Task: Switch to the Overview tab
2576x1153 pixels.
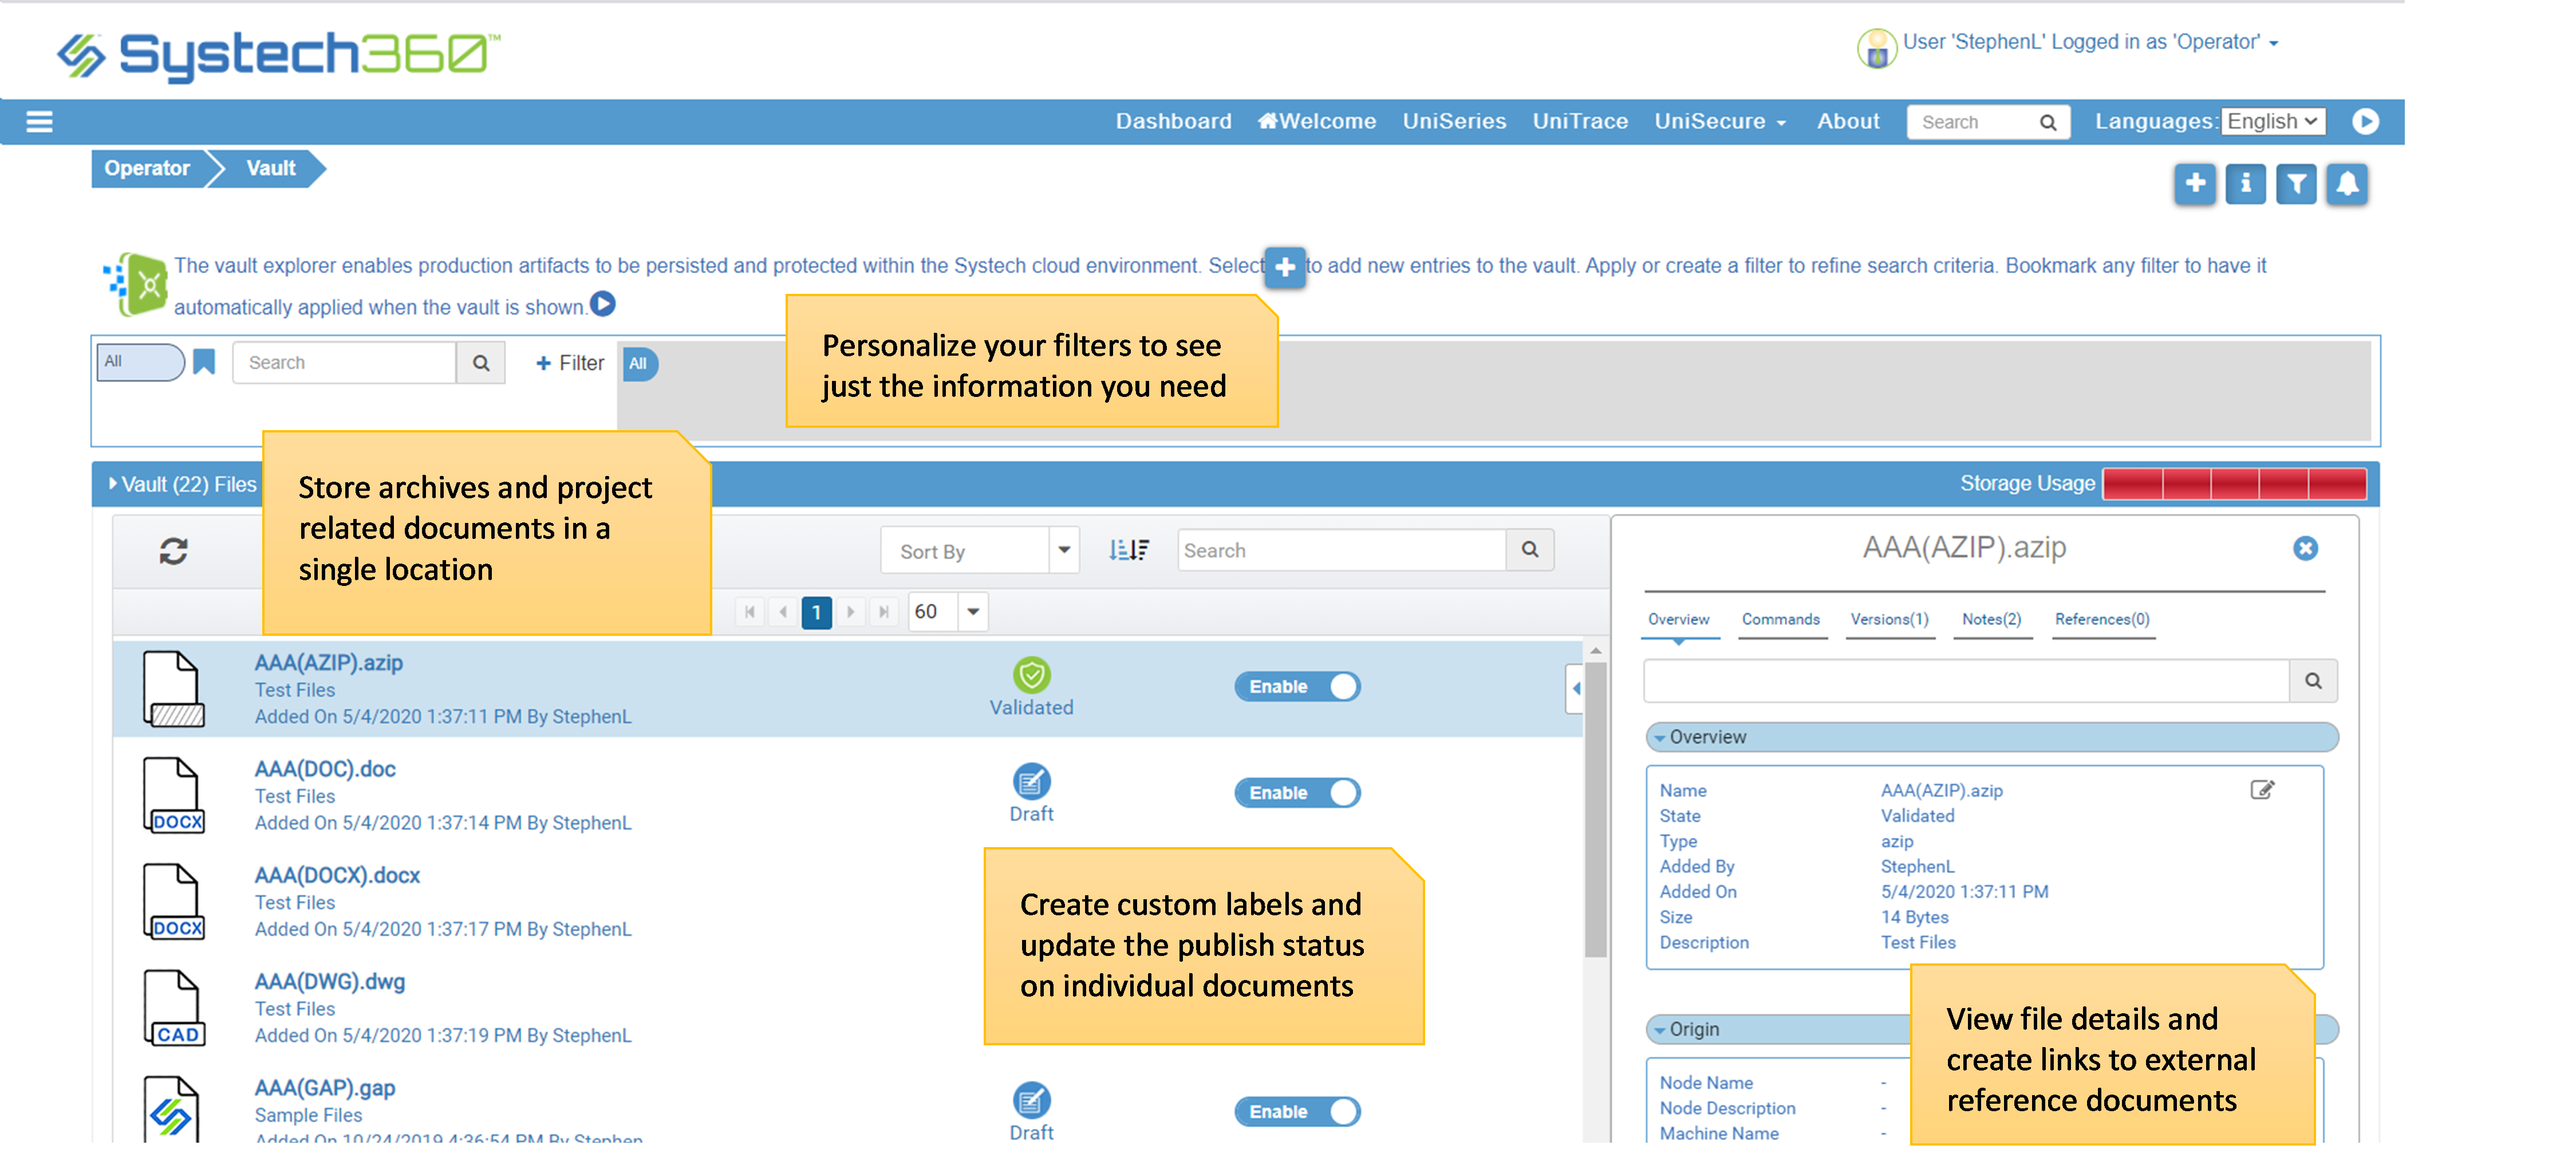Action: click(1679, 619)
